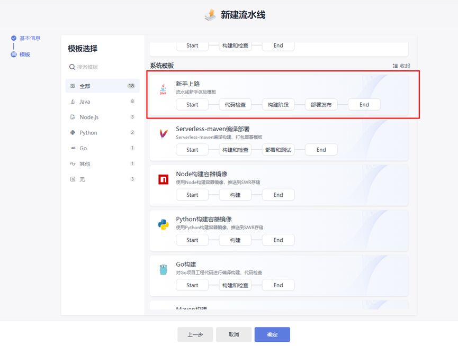
Task: Click 构建和检查 stage in Serverless-maven template
Action: click(235, 150)
